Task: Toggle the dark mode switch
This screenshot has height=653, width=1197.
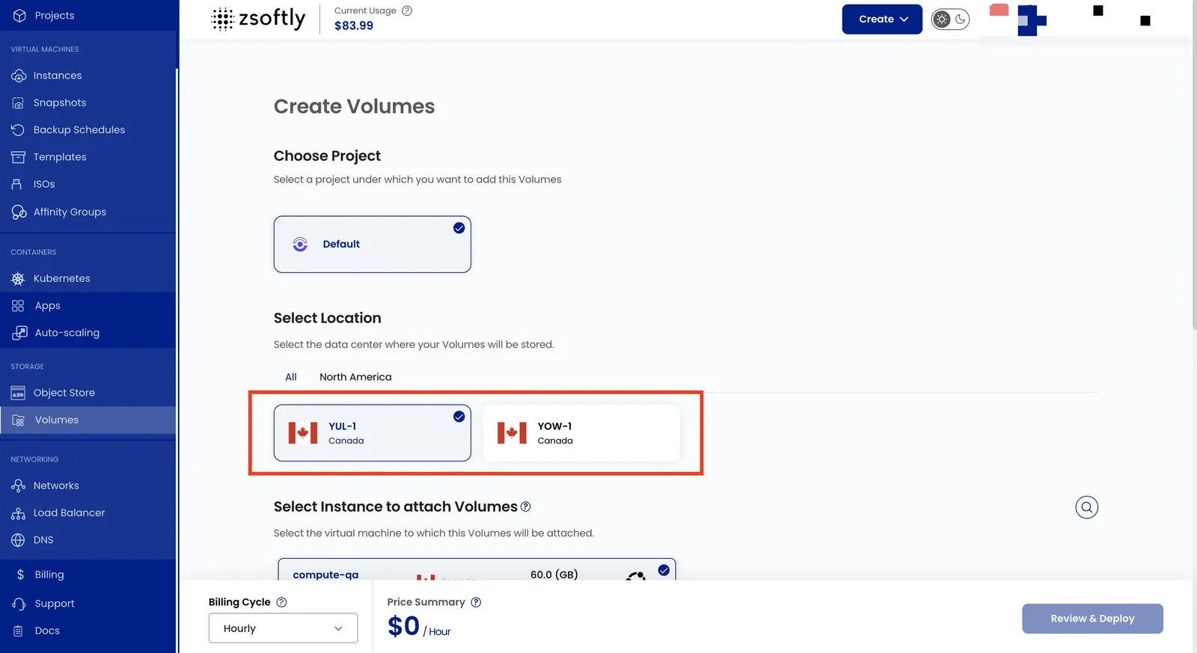Action: click(950, 19)
